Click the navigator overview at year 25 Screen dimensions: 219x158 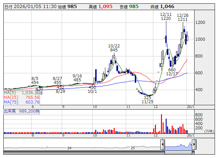click(x=132, y=148)
